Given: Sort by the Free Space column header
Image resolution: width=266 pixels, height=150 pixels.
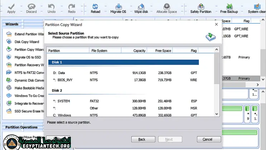Looking at the screenshot, I should point(160,51).
